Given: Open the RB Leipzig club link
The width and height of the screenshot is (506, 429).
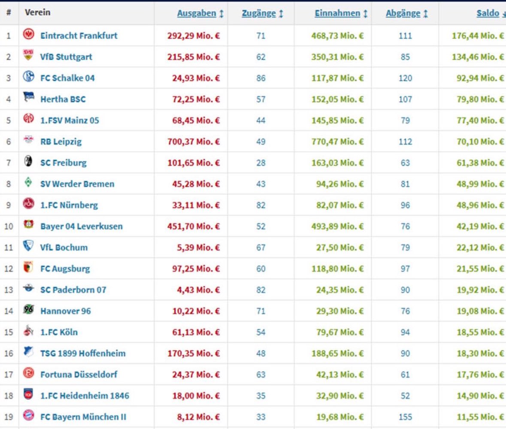Looking at the screenshot, I should pos(61,142).
